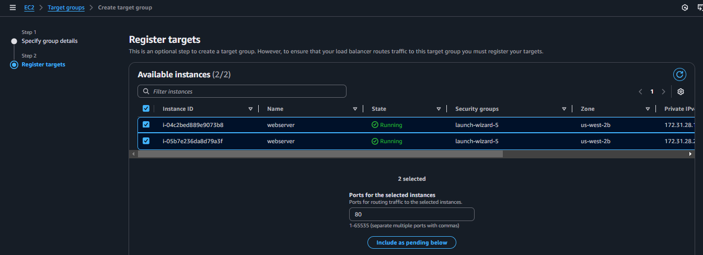Go to Step 1 Specify group details
This screenshot has height=255, width=703.
[50, 41]
